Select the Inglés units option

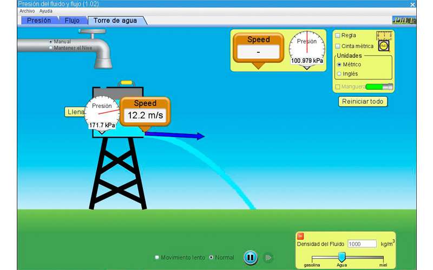point(339,73)
